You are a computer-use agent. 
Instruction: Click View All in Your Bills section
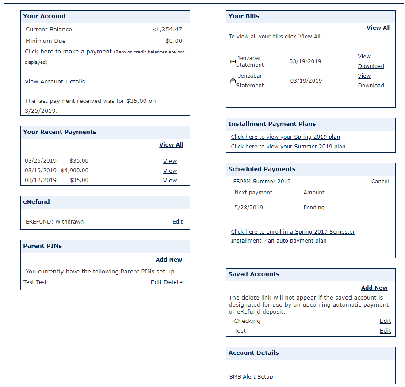click(x=378, y=27)
